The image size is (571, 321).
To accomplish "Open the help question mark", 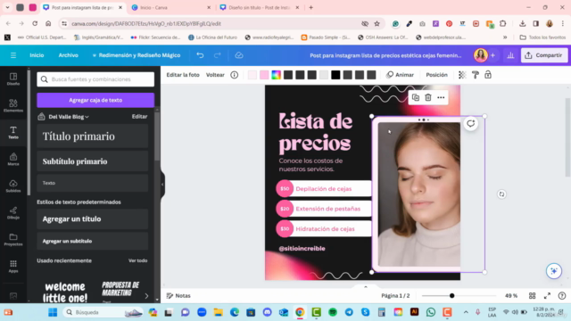I will (x=562, y=296).
